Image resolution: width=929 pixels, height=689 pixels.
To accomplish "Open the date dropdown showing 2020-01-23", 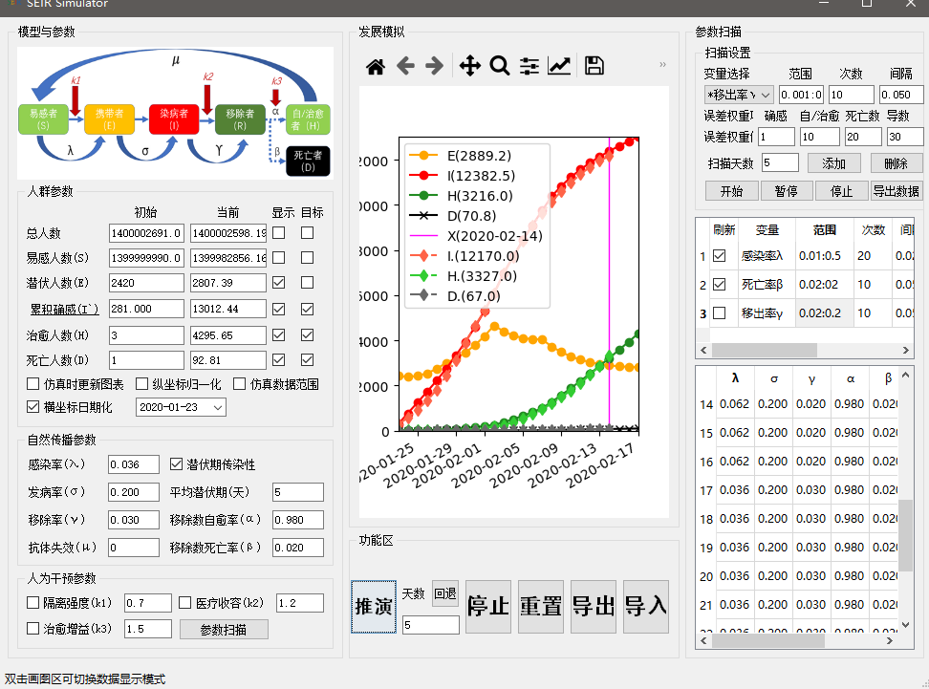I will (181, 407).
